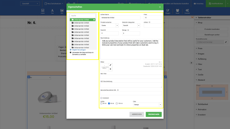Click the Veröffentlichen button
Image resolution: width=230 pixels, height=129 pixels.
pyautogui.click(x=216, y=4)
